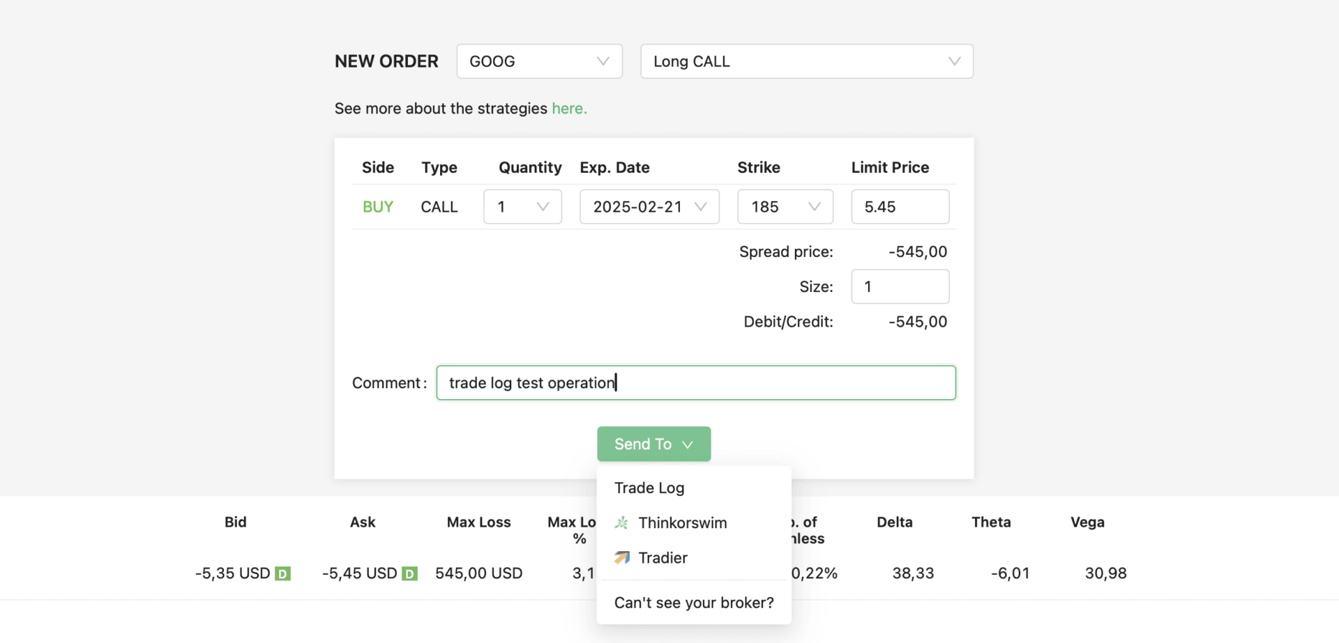Click the Strike column header

click(x=759, y=167)
